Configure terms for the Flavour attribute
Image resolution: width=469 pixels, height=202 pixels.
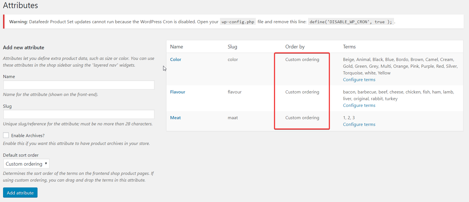pyautogui.click(x=359, y=105)
